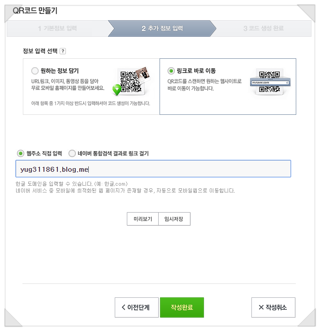Click the green location pin icon
Image resolution: width=320 pixels, height=331 pixels.
tap(117, 89)
